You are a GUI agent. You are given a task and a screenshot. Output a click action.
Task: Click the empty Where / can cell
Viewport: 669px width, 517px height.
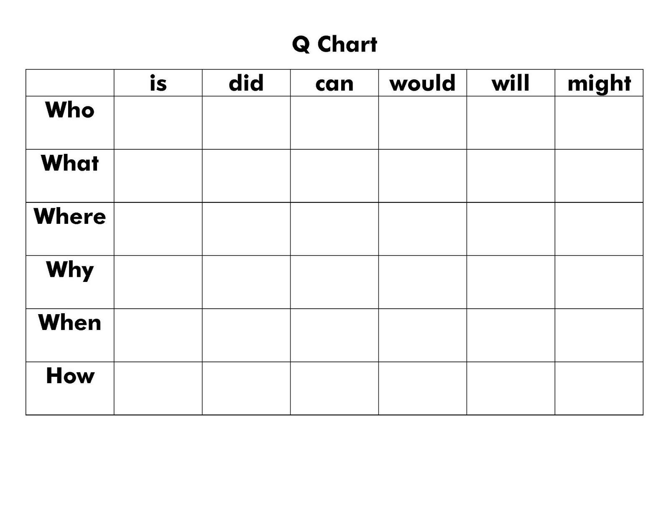[x=334, y=229]
